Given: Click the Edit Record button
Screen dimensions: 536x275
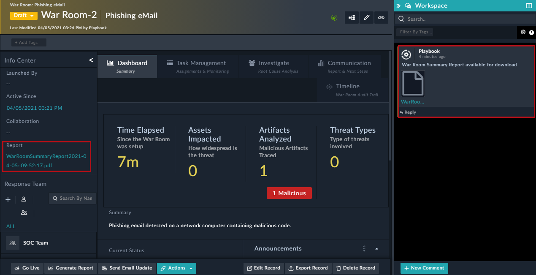Looking at the screenshot, I should [x=263, y=268].
